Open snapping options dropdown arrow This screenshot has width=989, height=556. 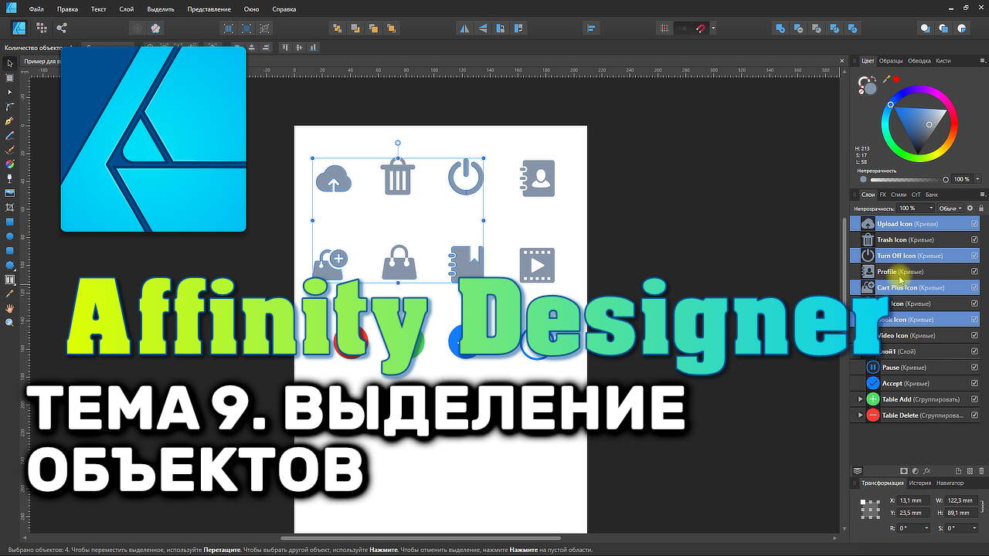click(x=713, y=29)
